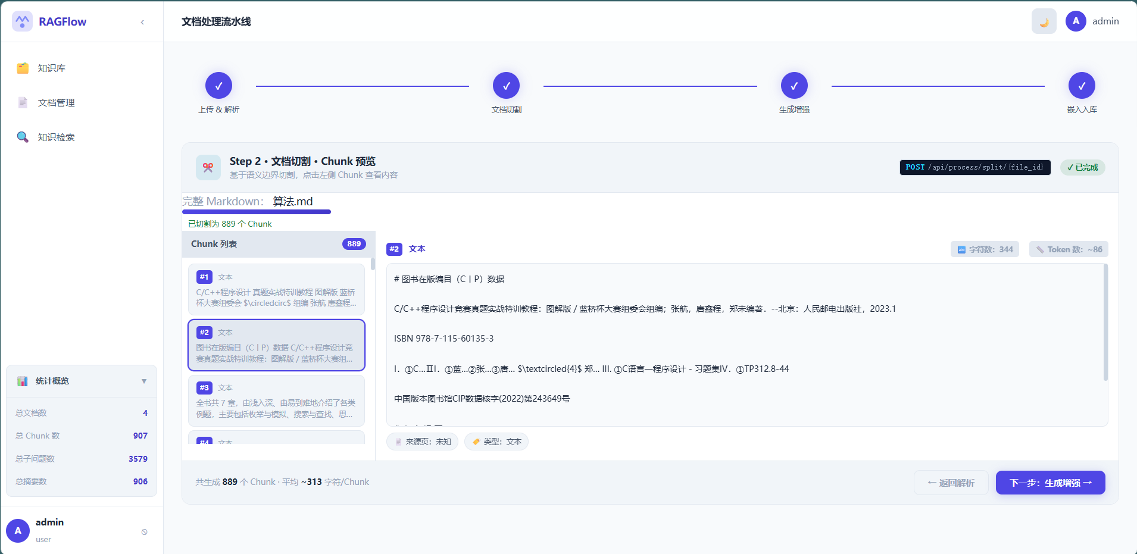Click the 返回解析 back button
1137x554 pixels.
[x=951, y=483]
